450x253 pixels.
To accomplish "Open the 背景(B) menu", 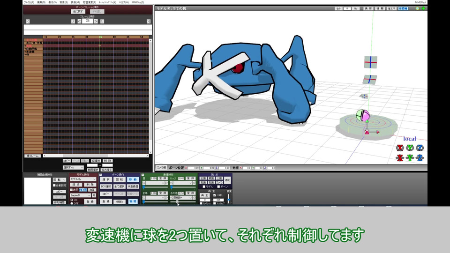I will pos(64,2).
